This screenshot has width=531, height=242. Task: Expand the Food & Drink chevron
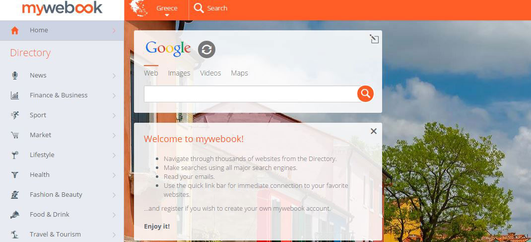(x=114, y=215)
